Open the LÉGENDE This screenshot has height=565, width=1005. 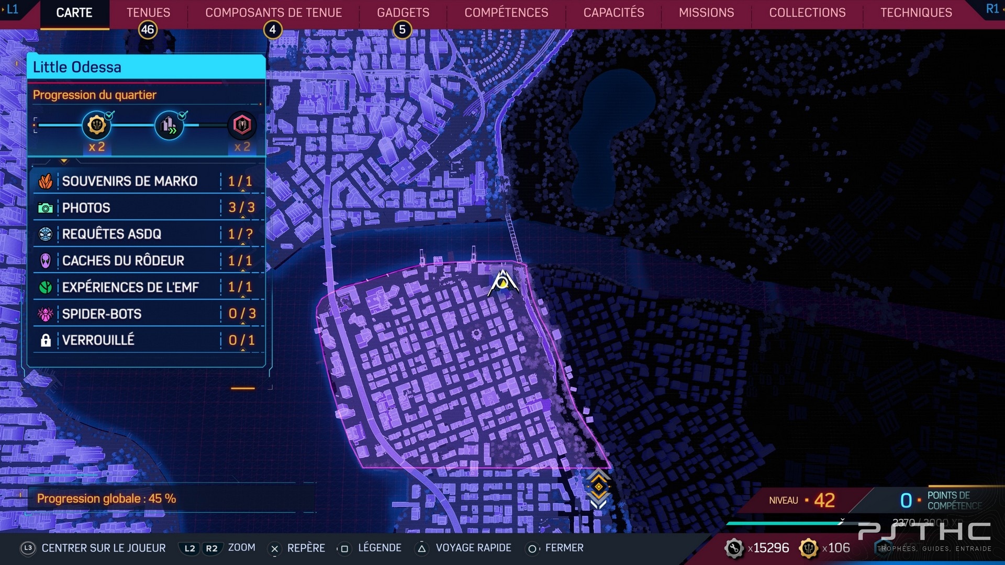coord(379,548)
